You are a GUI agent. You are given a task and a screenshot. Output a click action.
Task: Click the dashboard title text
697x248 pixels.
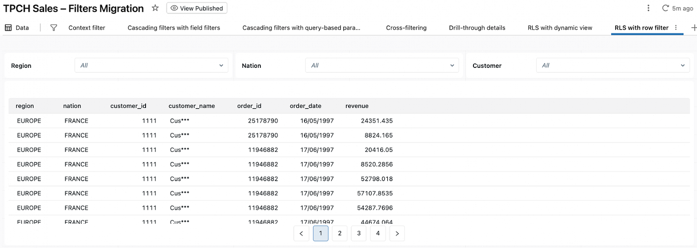(x=74, y=8)
